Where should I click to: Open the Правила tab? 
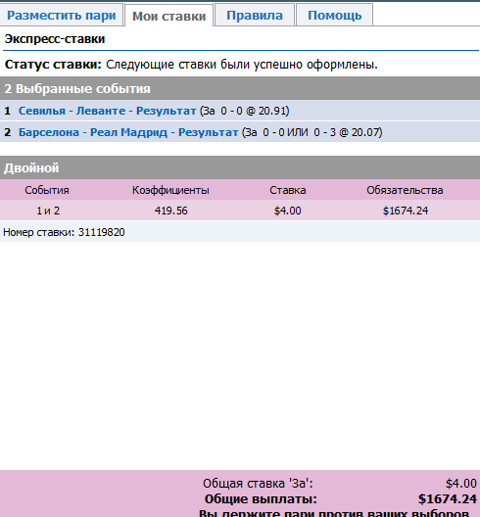tap(255, 15)
